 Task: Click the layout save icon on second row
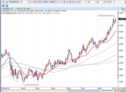7,6
